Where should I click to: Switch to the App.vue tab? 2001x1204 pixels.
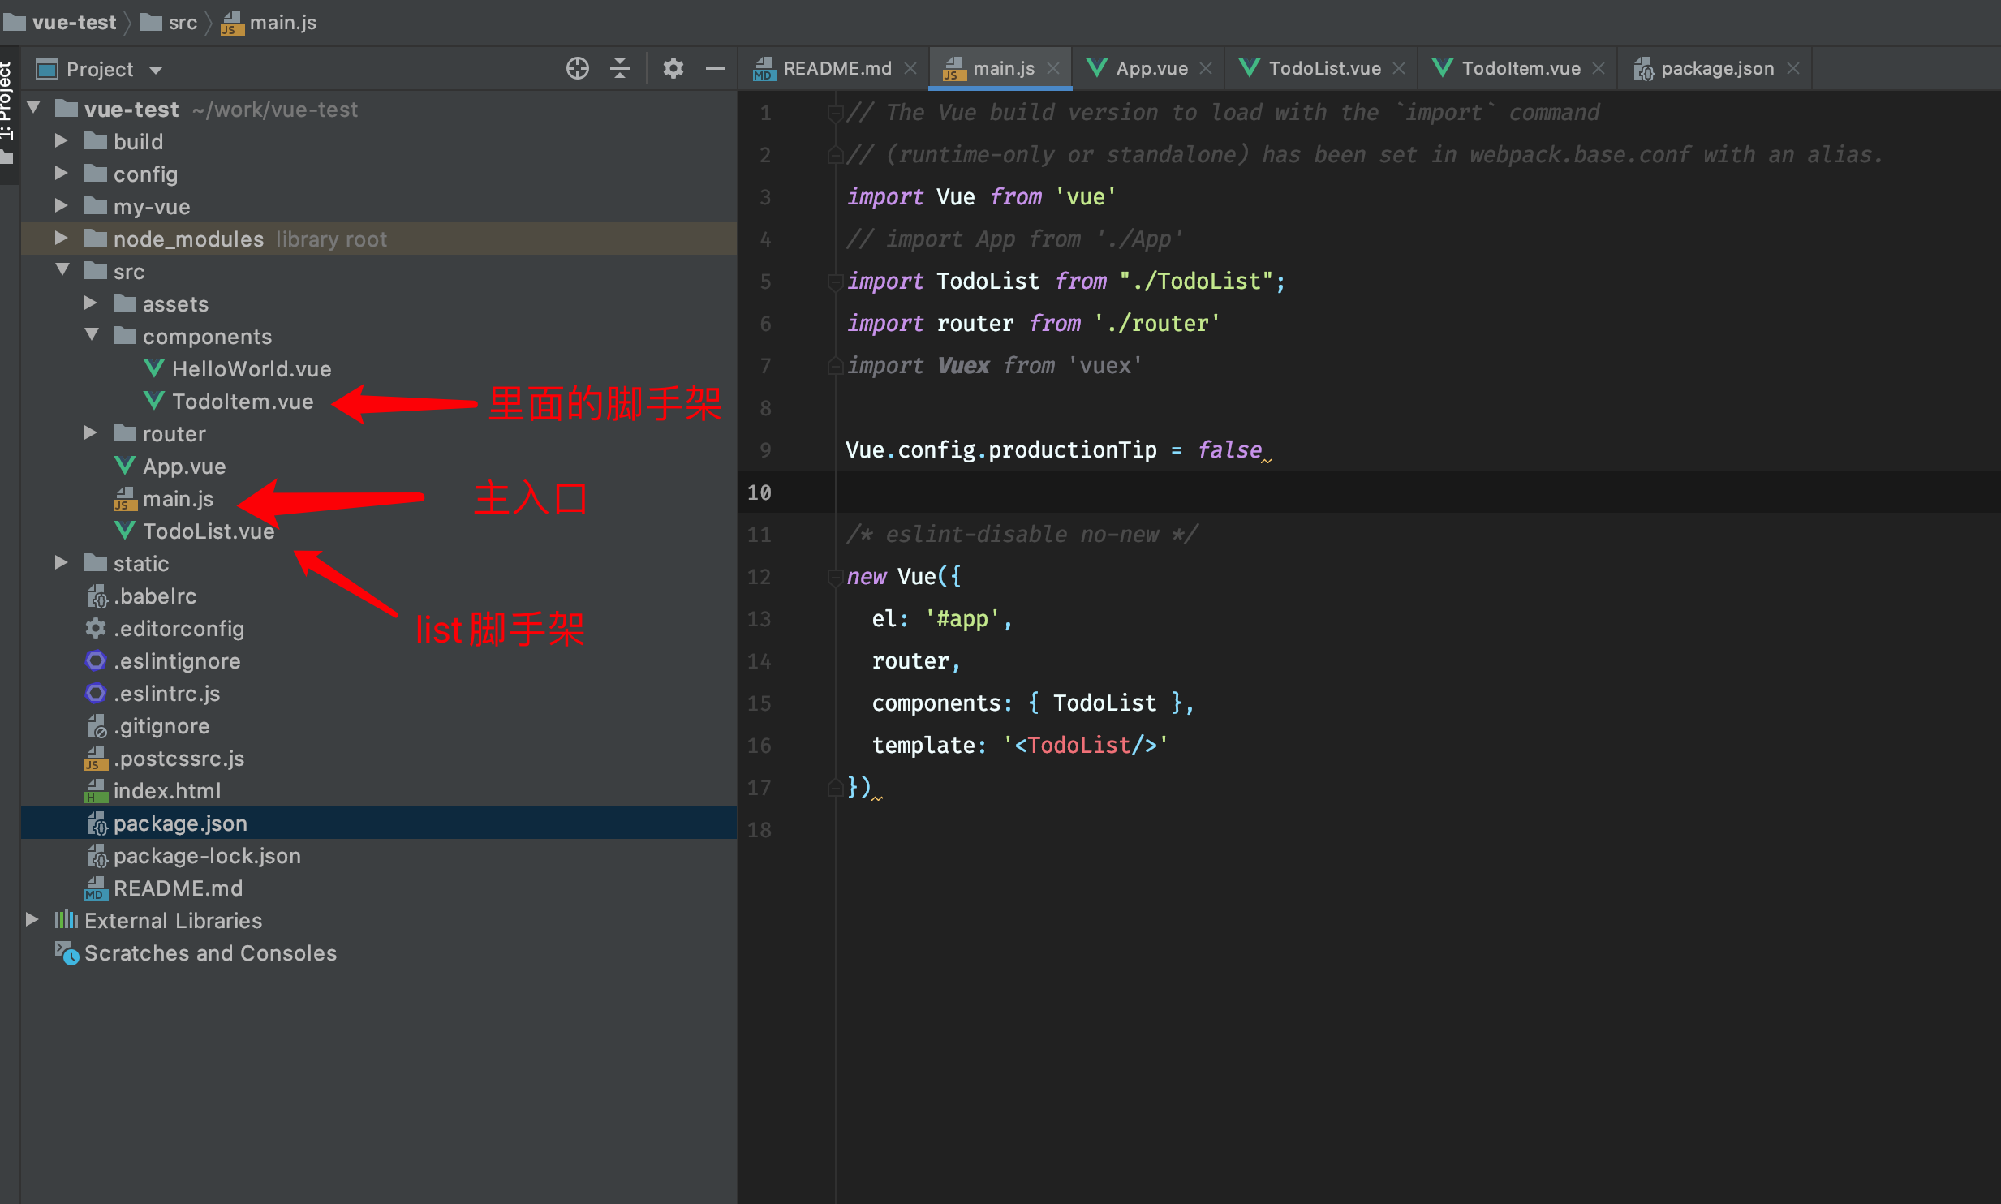(x=1151, y=69)
